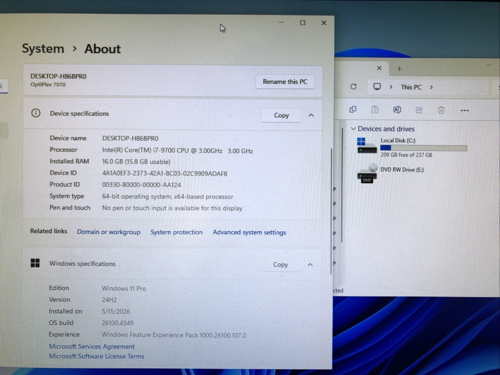Select the DVD RW Drive (E:) icon

(367, 174)
